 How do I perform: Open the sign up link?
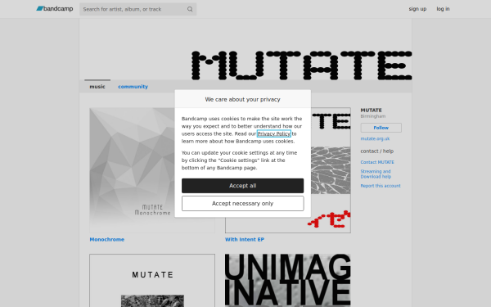417,9
